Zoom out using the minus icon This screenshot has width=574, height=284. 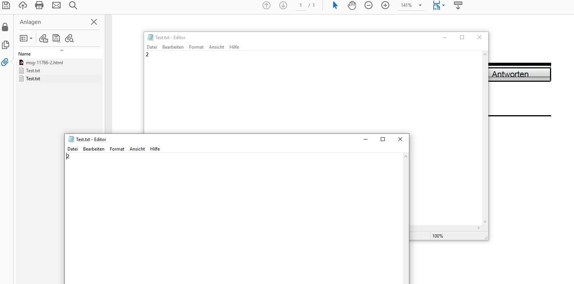pyautogui.click(x=368, y=5)
